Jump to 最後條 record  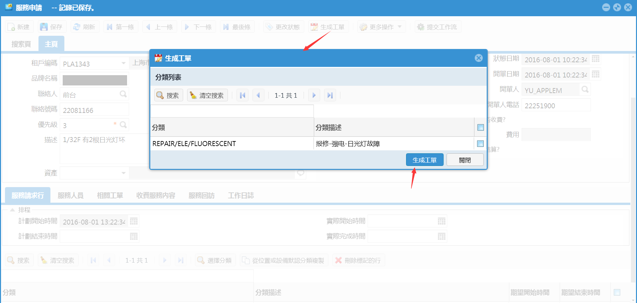[x=237, y=27]
